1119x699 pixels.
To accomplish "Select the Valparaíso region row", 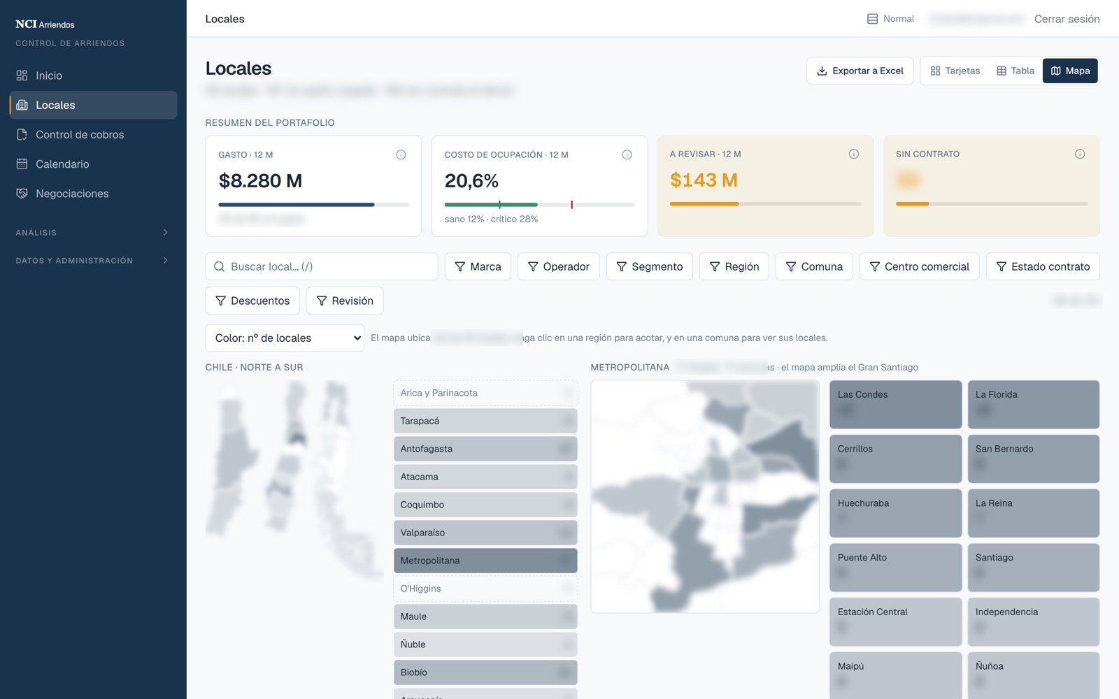I will [x=485, y=533].
